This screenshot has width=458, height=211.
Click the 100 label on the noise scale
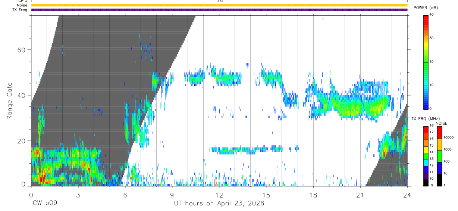pyautogui.click(x=447, y=161)
